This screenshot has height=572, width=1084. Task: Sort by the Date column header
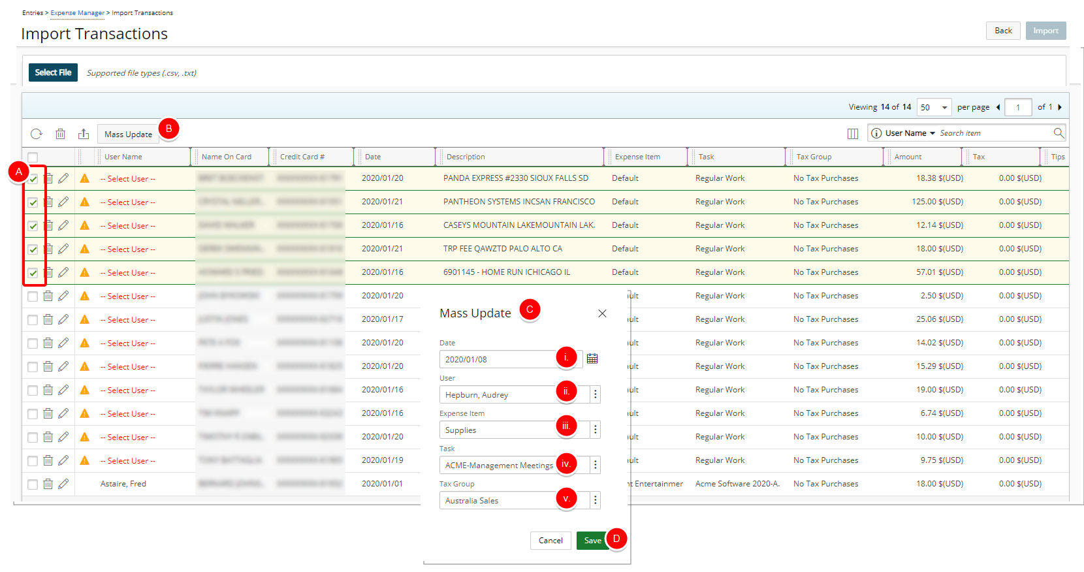(x=373, y=157)
